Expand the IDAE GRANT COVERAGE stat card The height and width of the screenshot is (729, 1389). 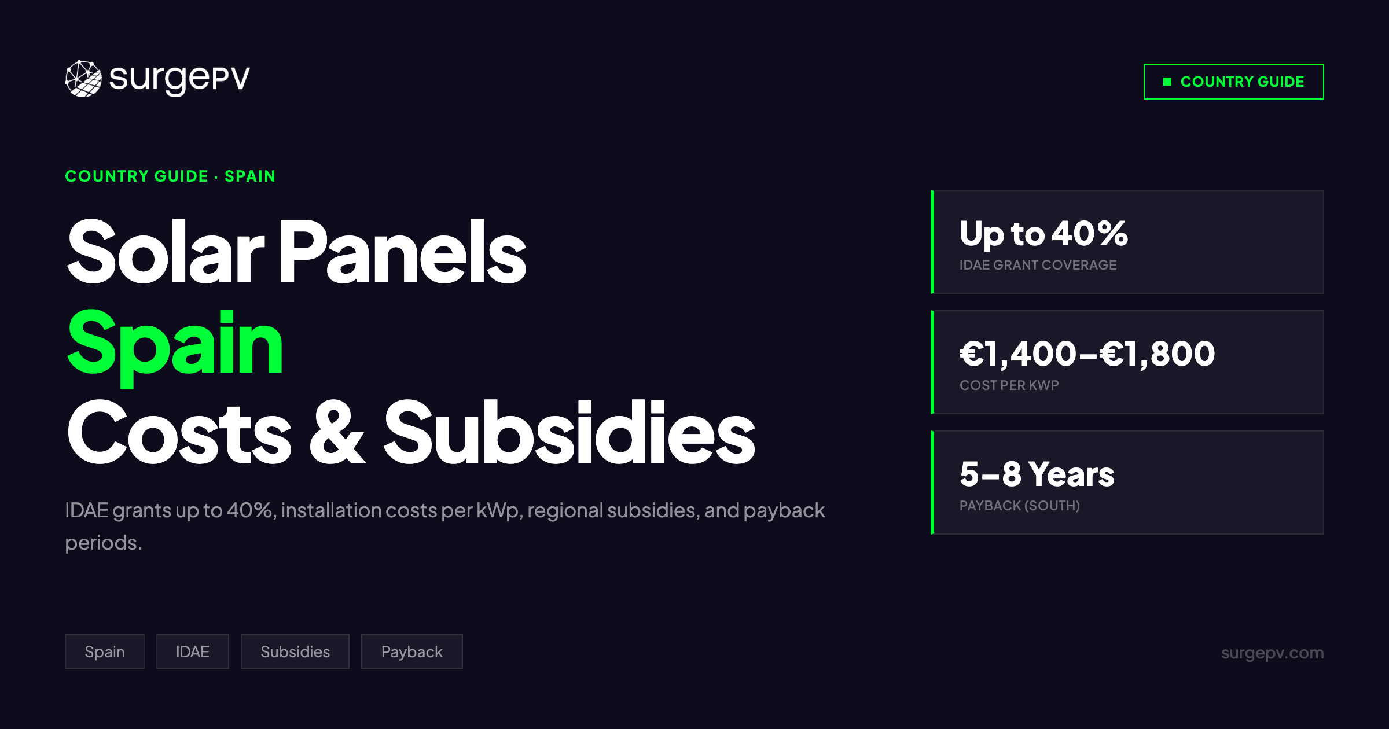(x=1127, y=241)
